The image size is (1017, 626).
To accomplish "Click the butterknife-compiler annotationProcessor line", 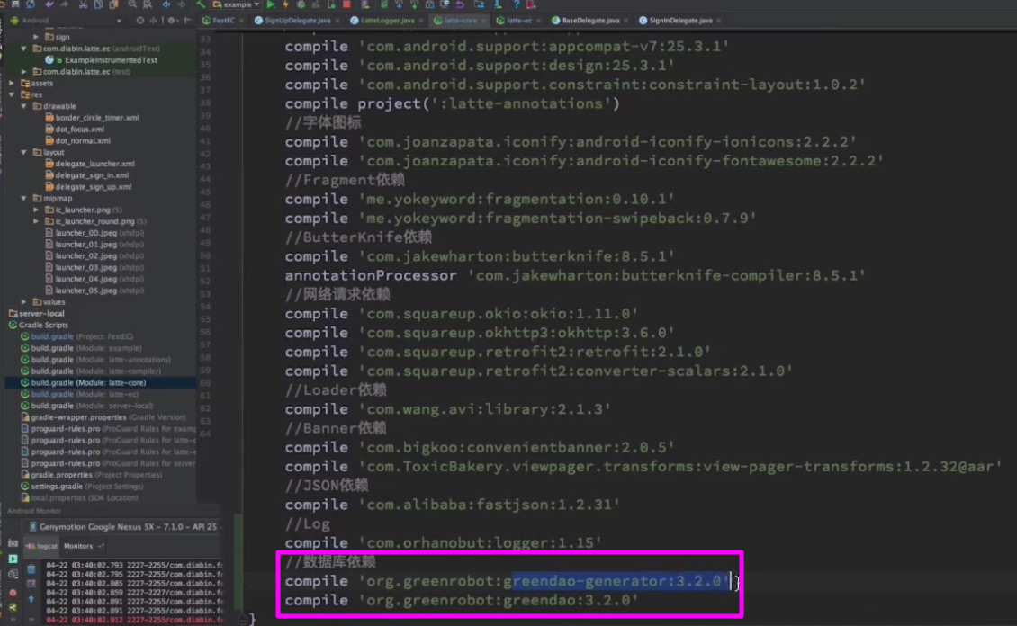I will [x=575, y=275].
